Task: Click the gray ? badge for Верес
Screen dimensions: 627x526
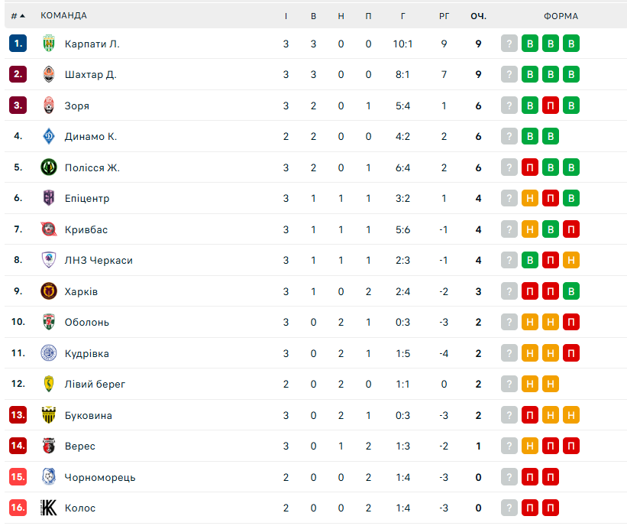Action: point(509,446)
